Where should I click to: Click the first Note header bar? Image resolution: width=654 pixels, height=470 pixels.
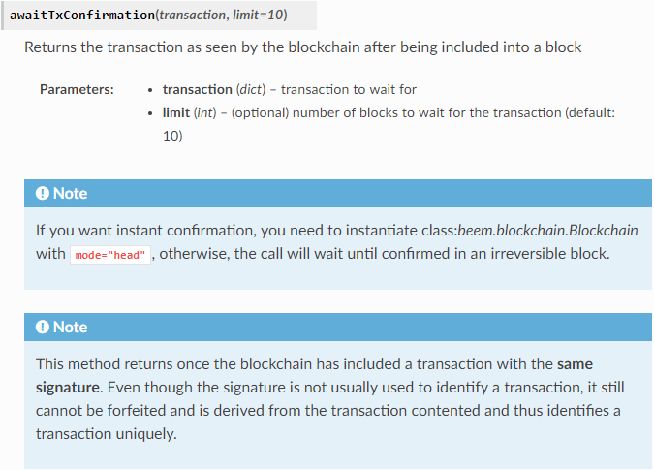[x=338, y=194]
